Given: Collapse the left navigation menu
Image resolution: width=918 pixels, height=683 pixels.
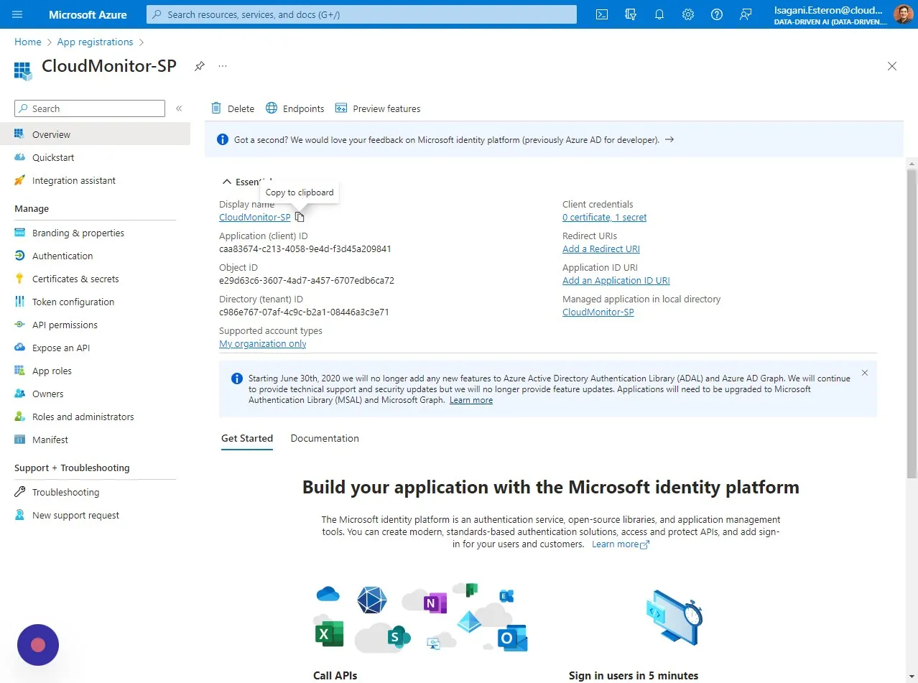Looking at the screenshot, I should [x=179, y=108].
